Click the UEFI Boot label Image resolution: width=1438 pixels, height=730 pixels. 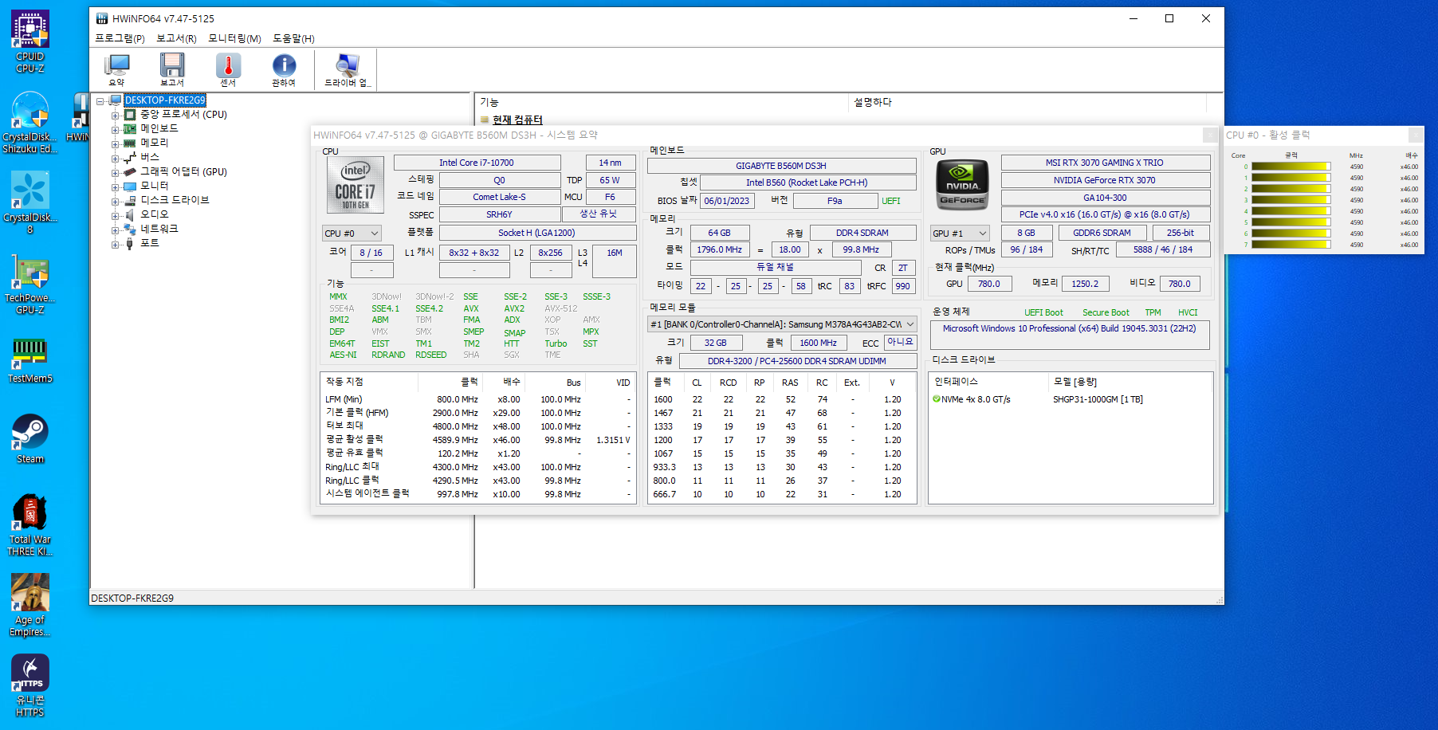(1043, 312)
